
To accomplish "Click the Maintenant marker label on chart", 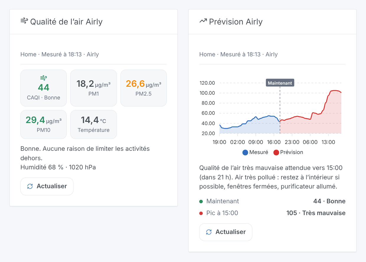I will (x=280, y=83).
